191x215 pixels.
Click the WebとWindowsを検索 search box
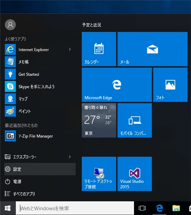pos(75,208)
